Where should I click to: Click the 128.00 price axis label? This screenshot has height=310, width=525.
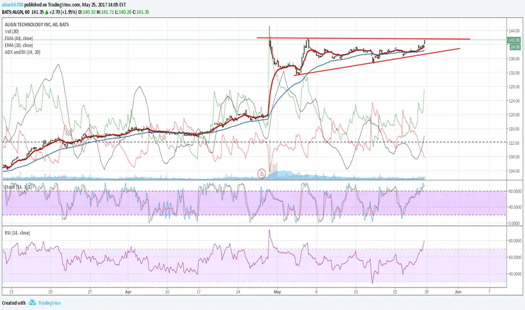pos(514,87)
